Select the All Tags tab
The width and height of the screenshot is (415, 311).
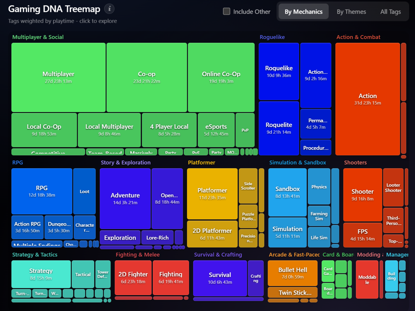click(x=390, y=12)
